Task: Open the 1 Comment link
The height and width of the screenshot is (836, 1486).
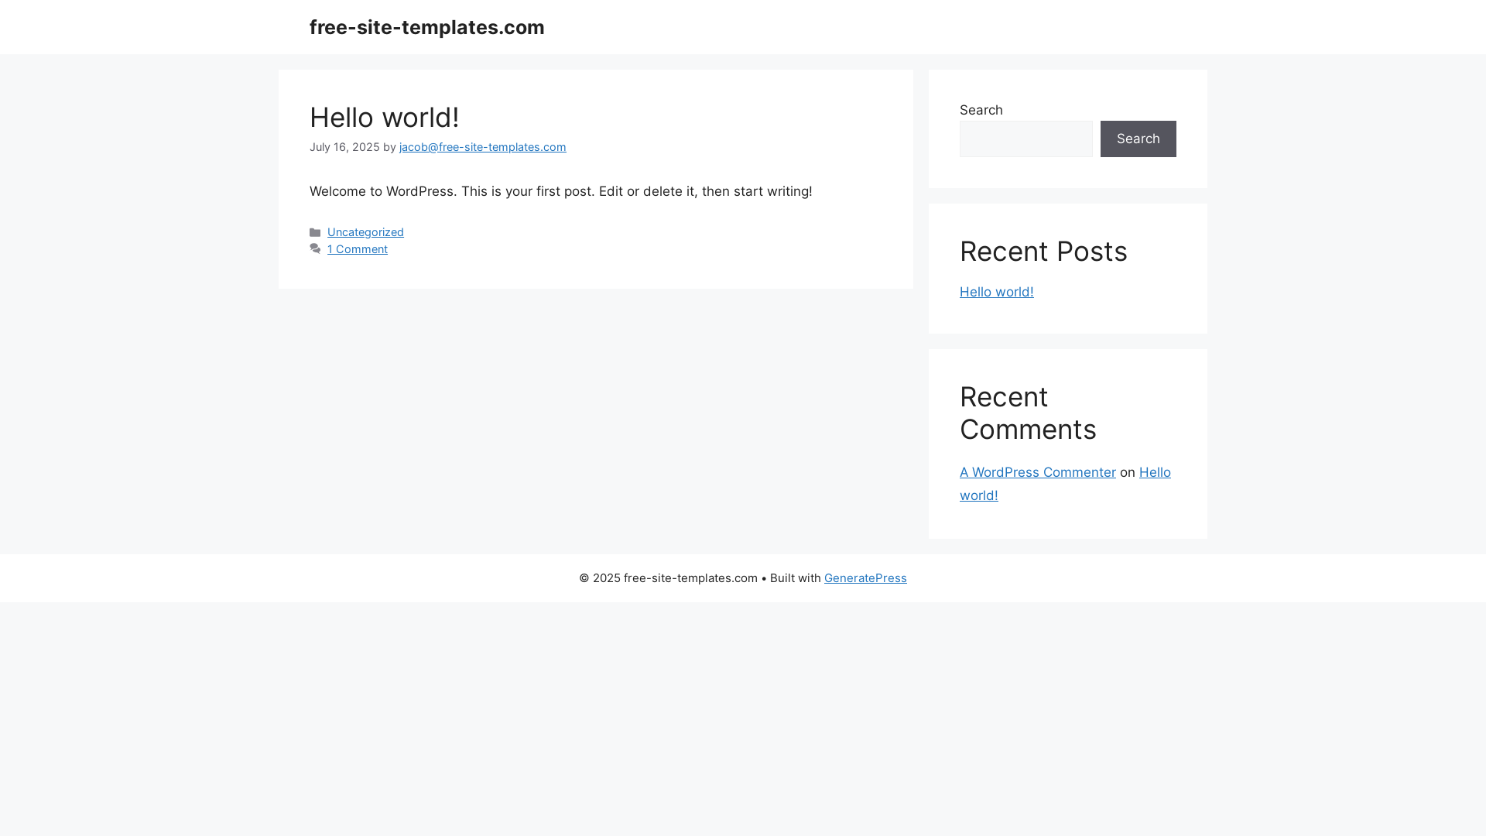Action: (357, 249)
